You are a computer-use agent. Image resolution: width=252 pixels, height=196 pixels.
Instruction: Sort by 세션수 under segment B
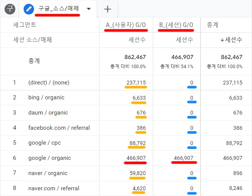[185, 40]
